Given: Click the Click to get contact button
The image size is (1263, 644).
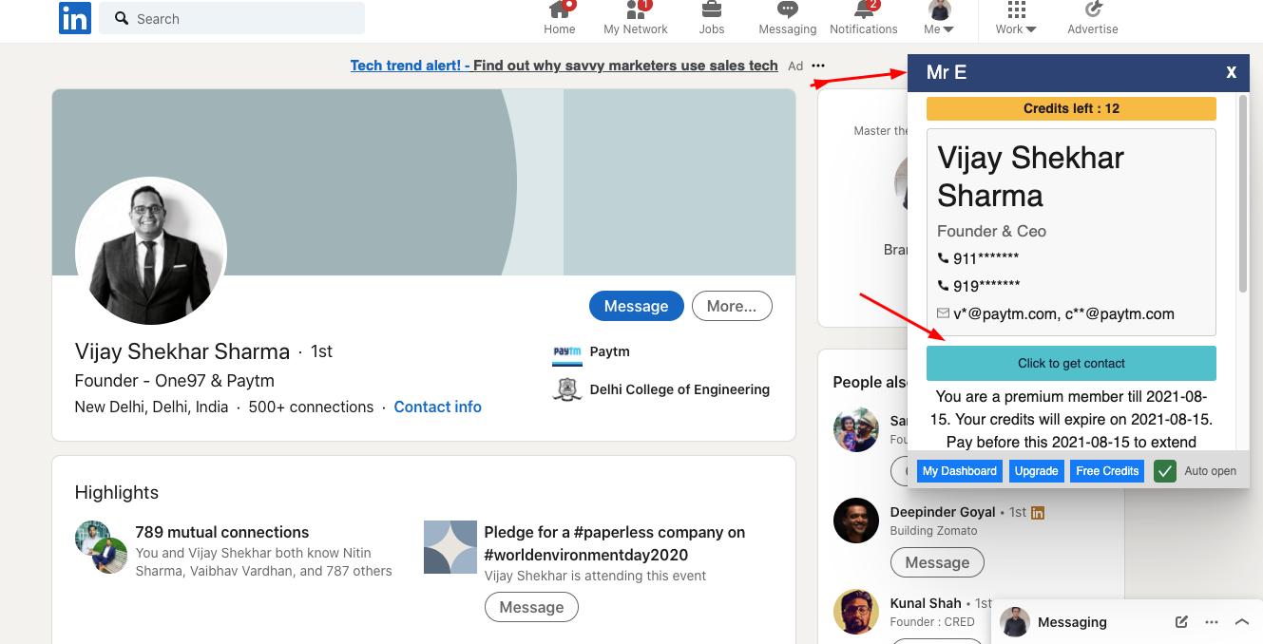Looking at the screenshot, I should point(1071,364).
